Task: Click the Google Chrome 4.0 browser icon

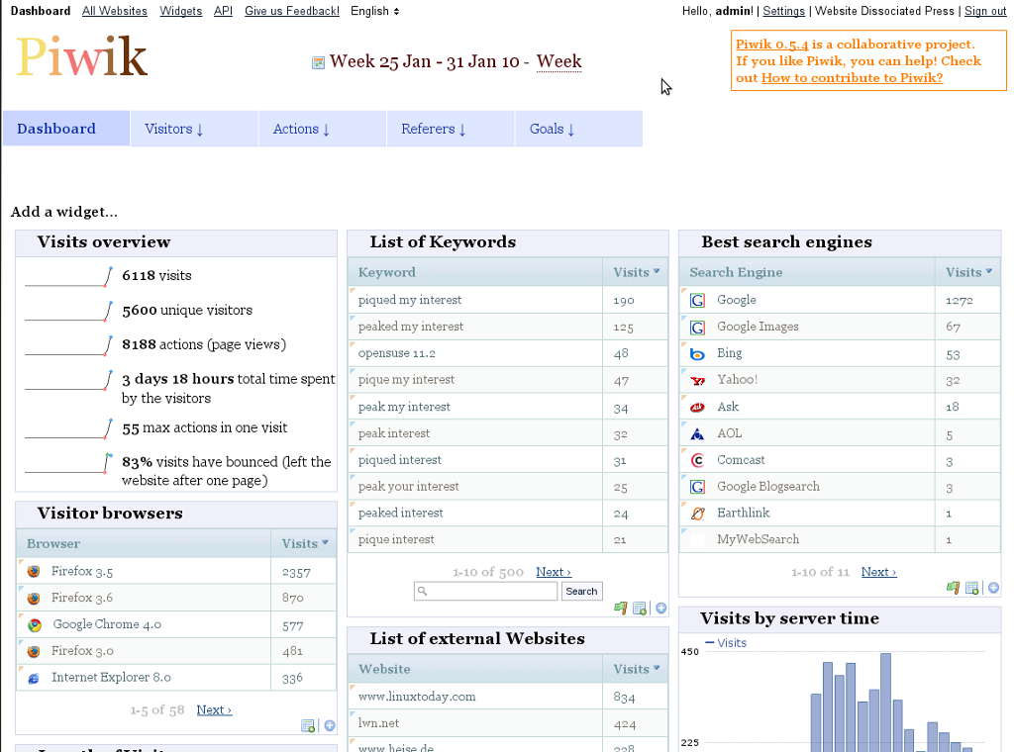Action: 35,624
